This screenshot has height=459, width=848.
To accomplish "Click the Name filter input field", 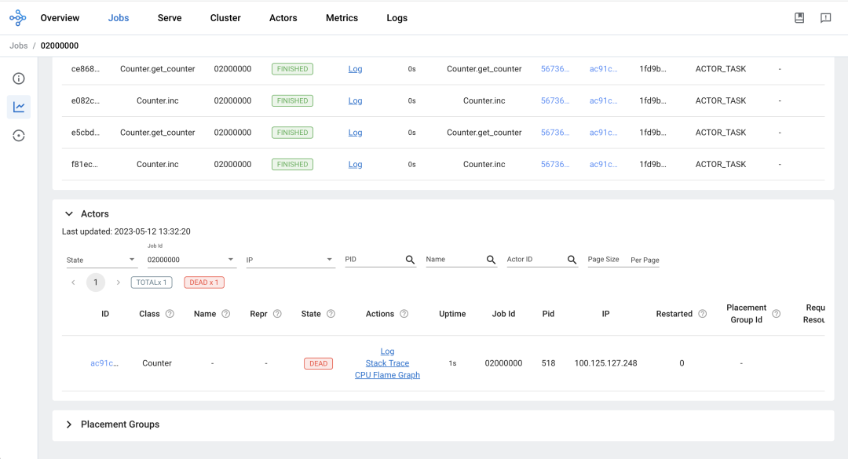I will click(x=454, y=259).
